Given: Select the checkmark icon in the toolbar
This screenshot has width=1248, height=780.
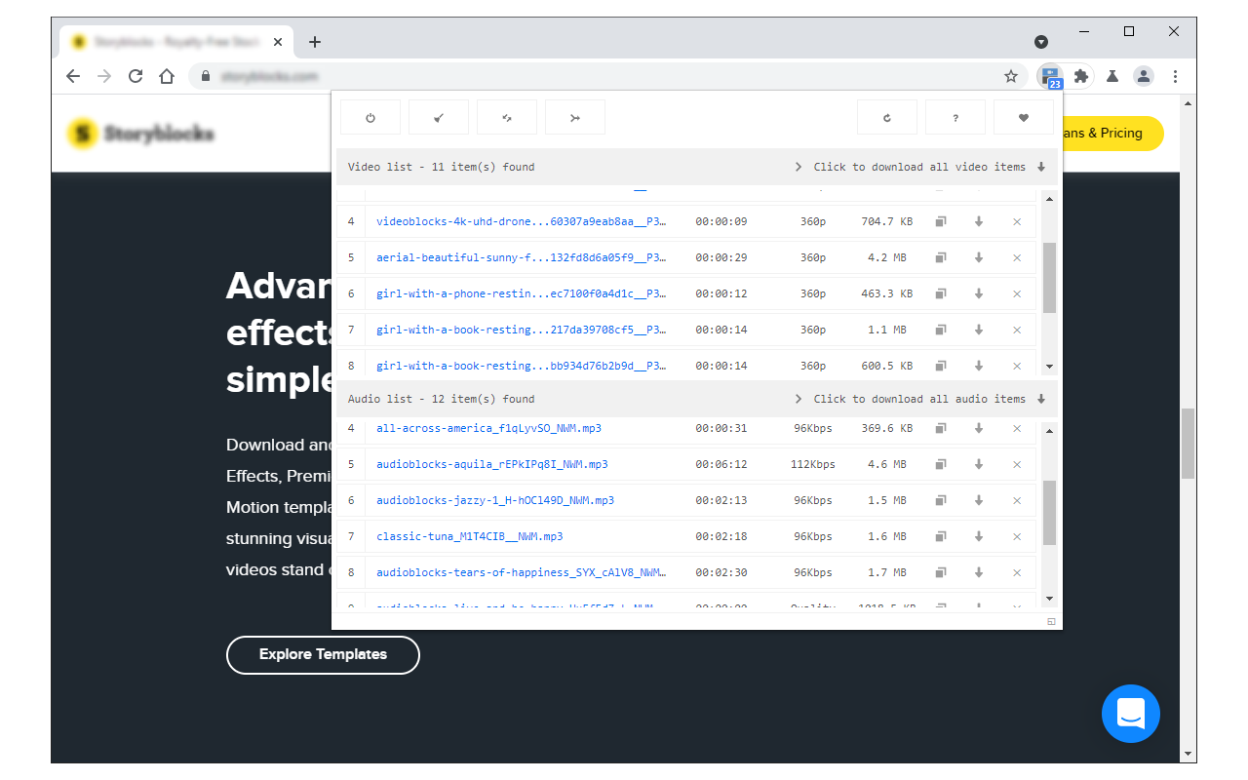Looking at the screenshot, I should coord(438,116).
